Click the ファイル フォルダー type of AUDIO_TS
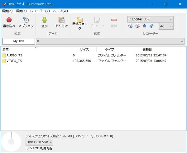 click(112, 55)
